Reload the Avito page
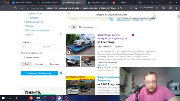 point(22,8)
